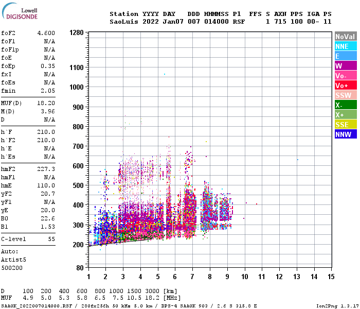Select the NNE cyan legend swatch
This screenshot has height=309, width=360.
point(346,46)
